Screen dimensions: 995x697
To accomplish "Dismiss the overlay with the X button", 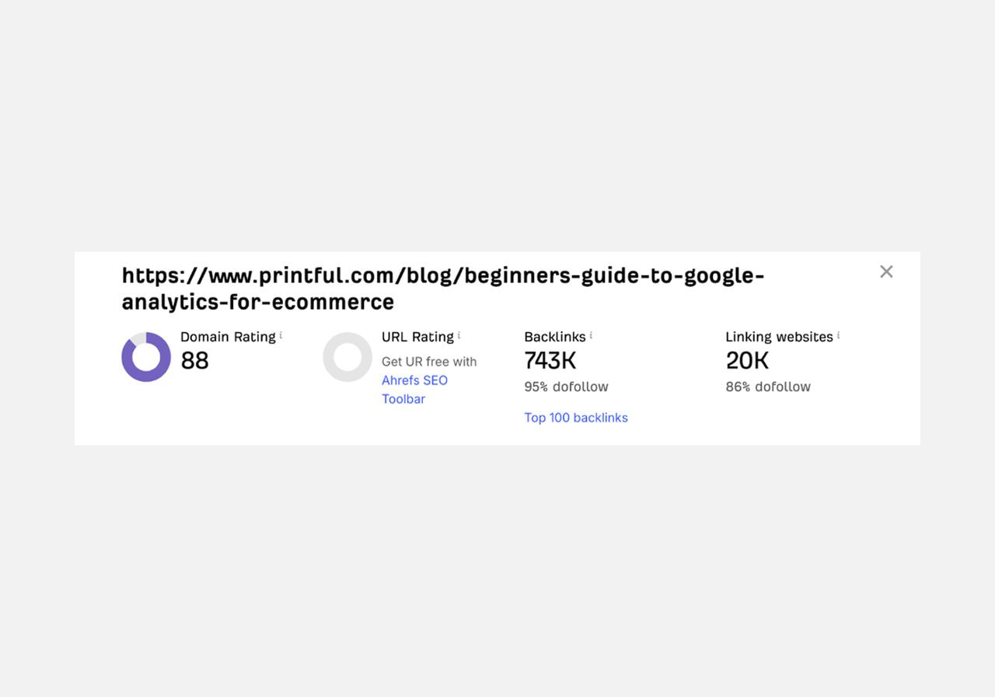I will tap(886, 271).
